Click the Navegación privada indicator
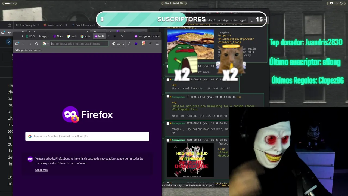Screen dimensions: 348x196 pos(147,36)
